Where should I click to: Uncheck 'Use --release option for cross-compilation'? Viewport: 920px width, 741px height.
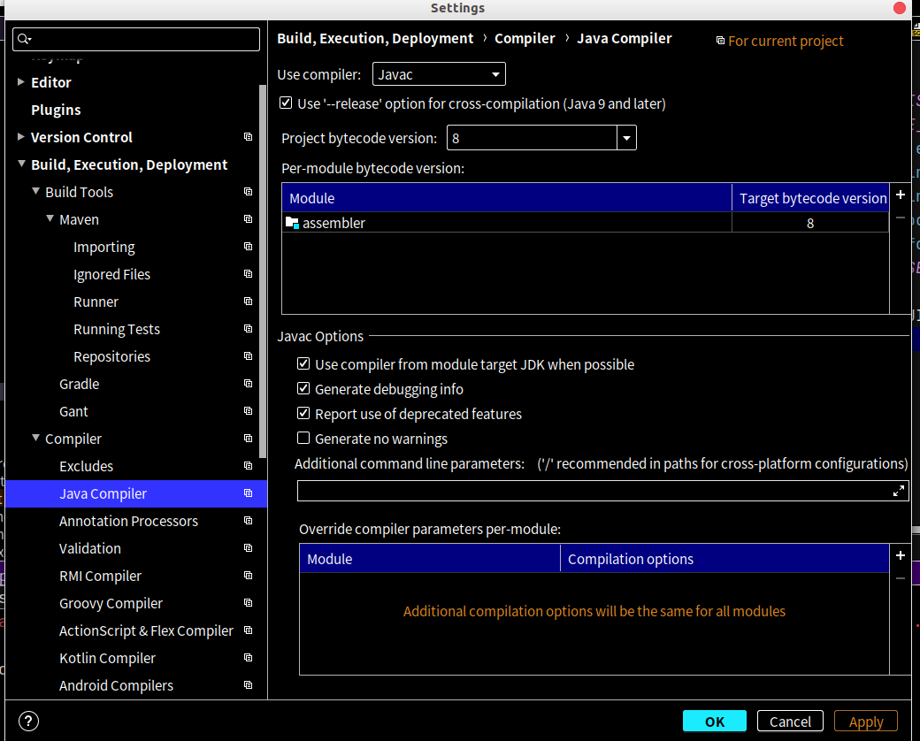[286, 103]
